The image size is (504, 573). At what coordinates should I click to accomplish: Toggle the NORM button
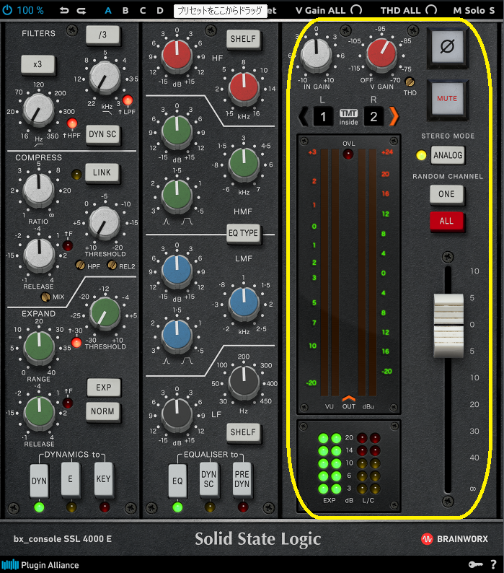pos(102,411)
